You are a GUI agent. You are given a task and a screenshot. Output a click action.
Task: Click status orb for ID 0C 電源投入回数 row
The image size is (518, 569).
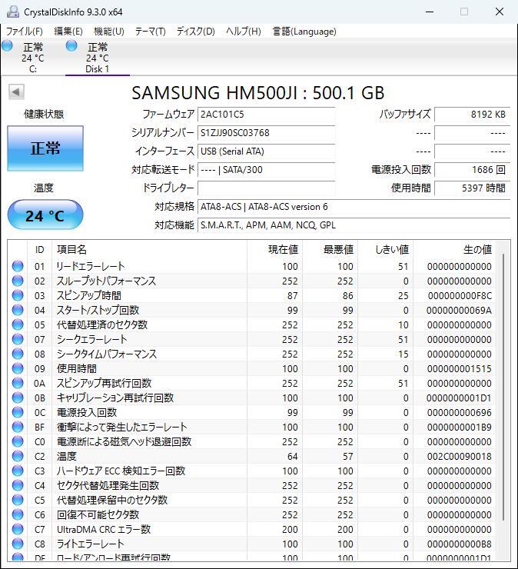18,412
